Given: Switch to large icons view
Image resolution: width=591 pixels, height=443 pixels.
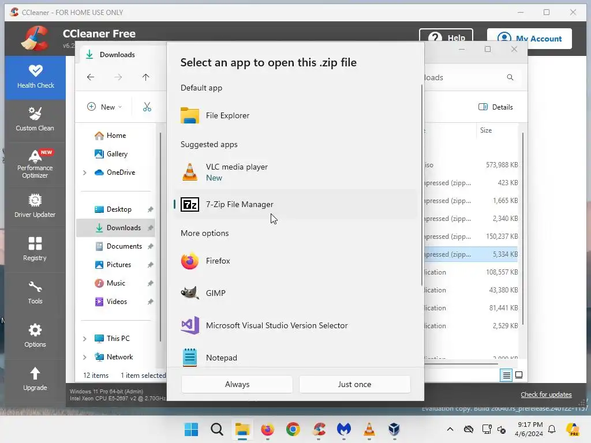Looking at the screenshot, I should pyautogui.click(x=519, y=375).
